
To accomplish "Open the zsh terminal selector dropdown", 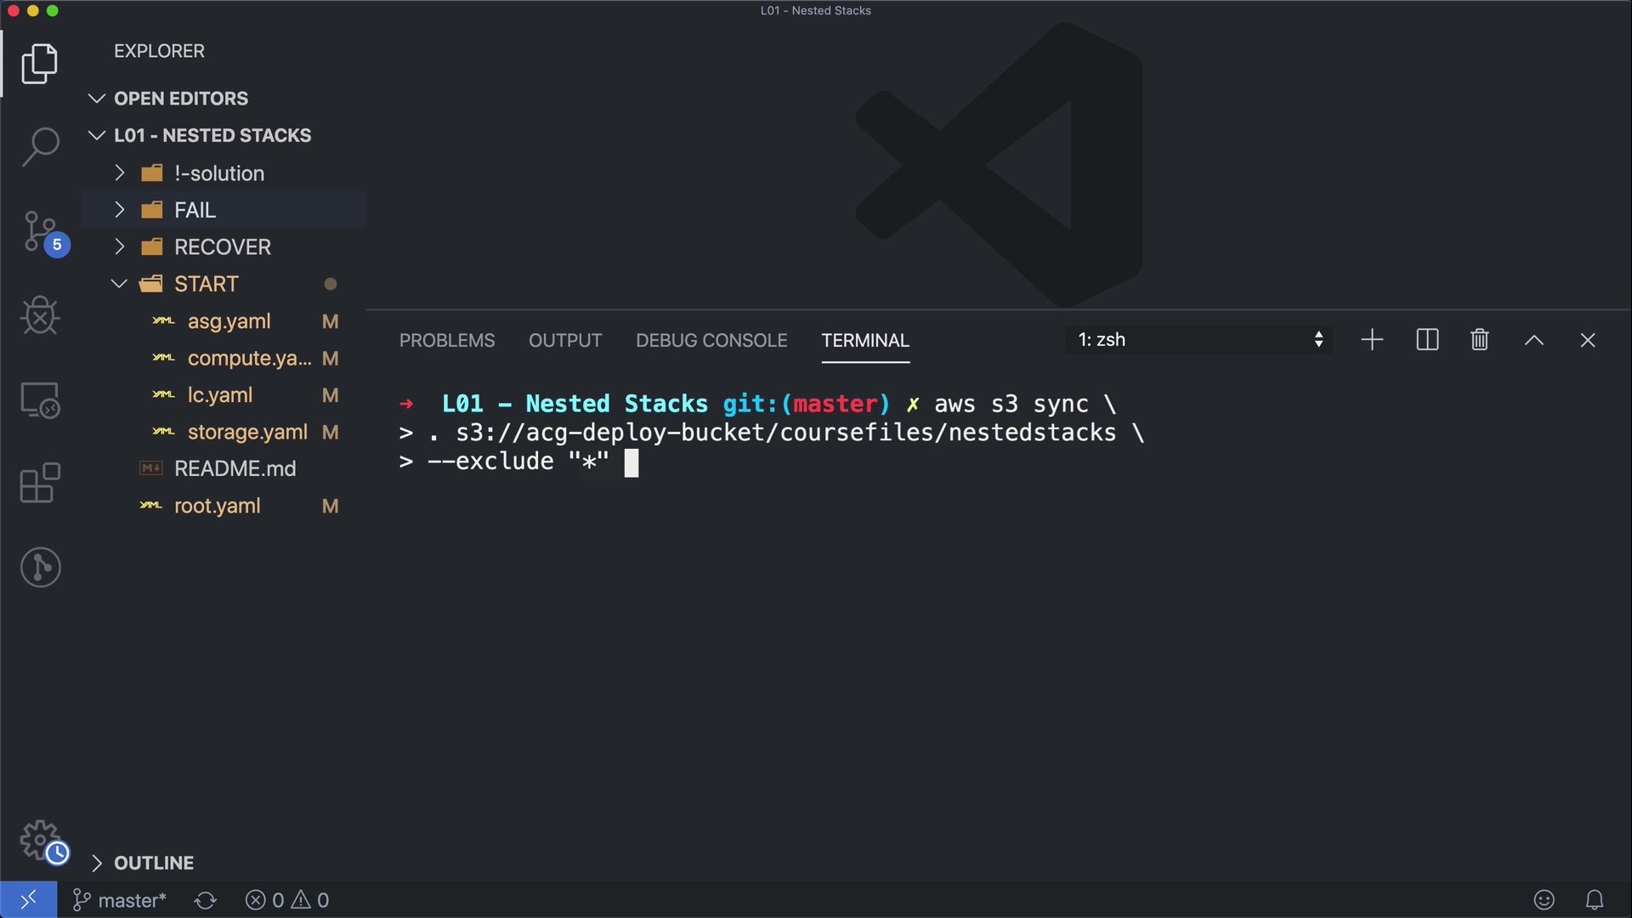I will click(x=1198, y=340).
